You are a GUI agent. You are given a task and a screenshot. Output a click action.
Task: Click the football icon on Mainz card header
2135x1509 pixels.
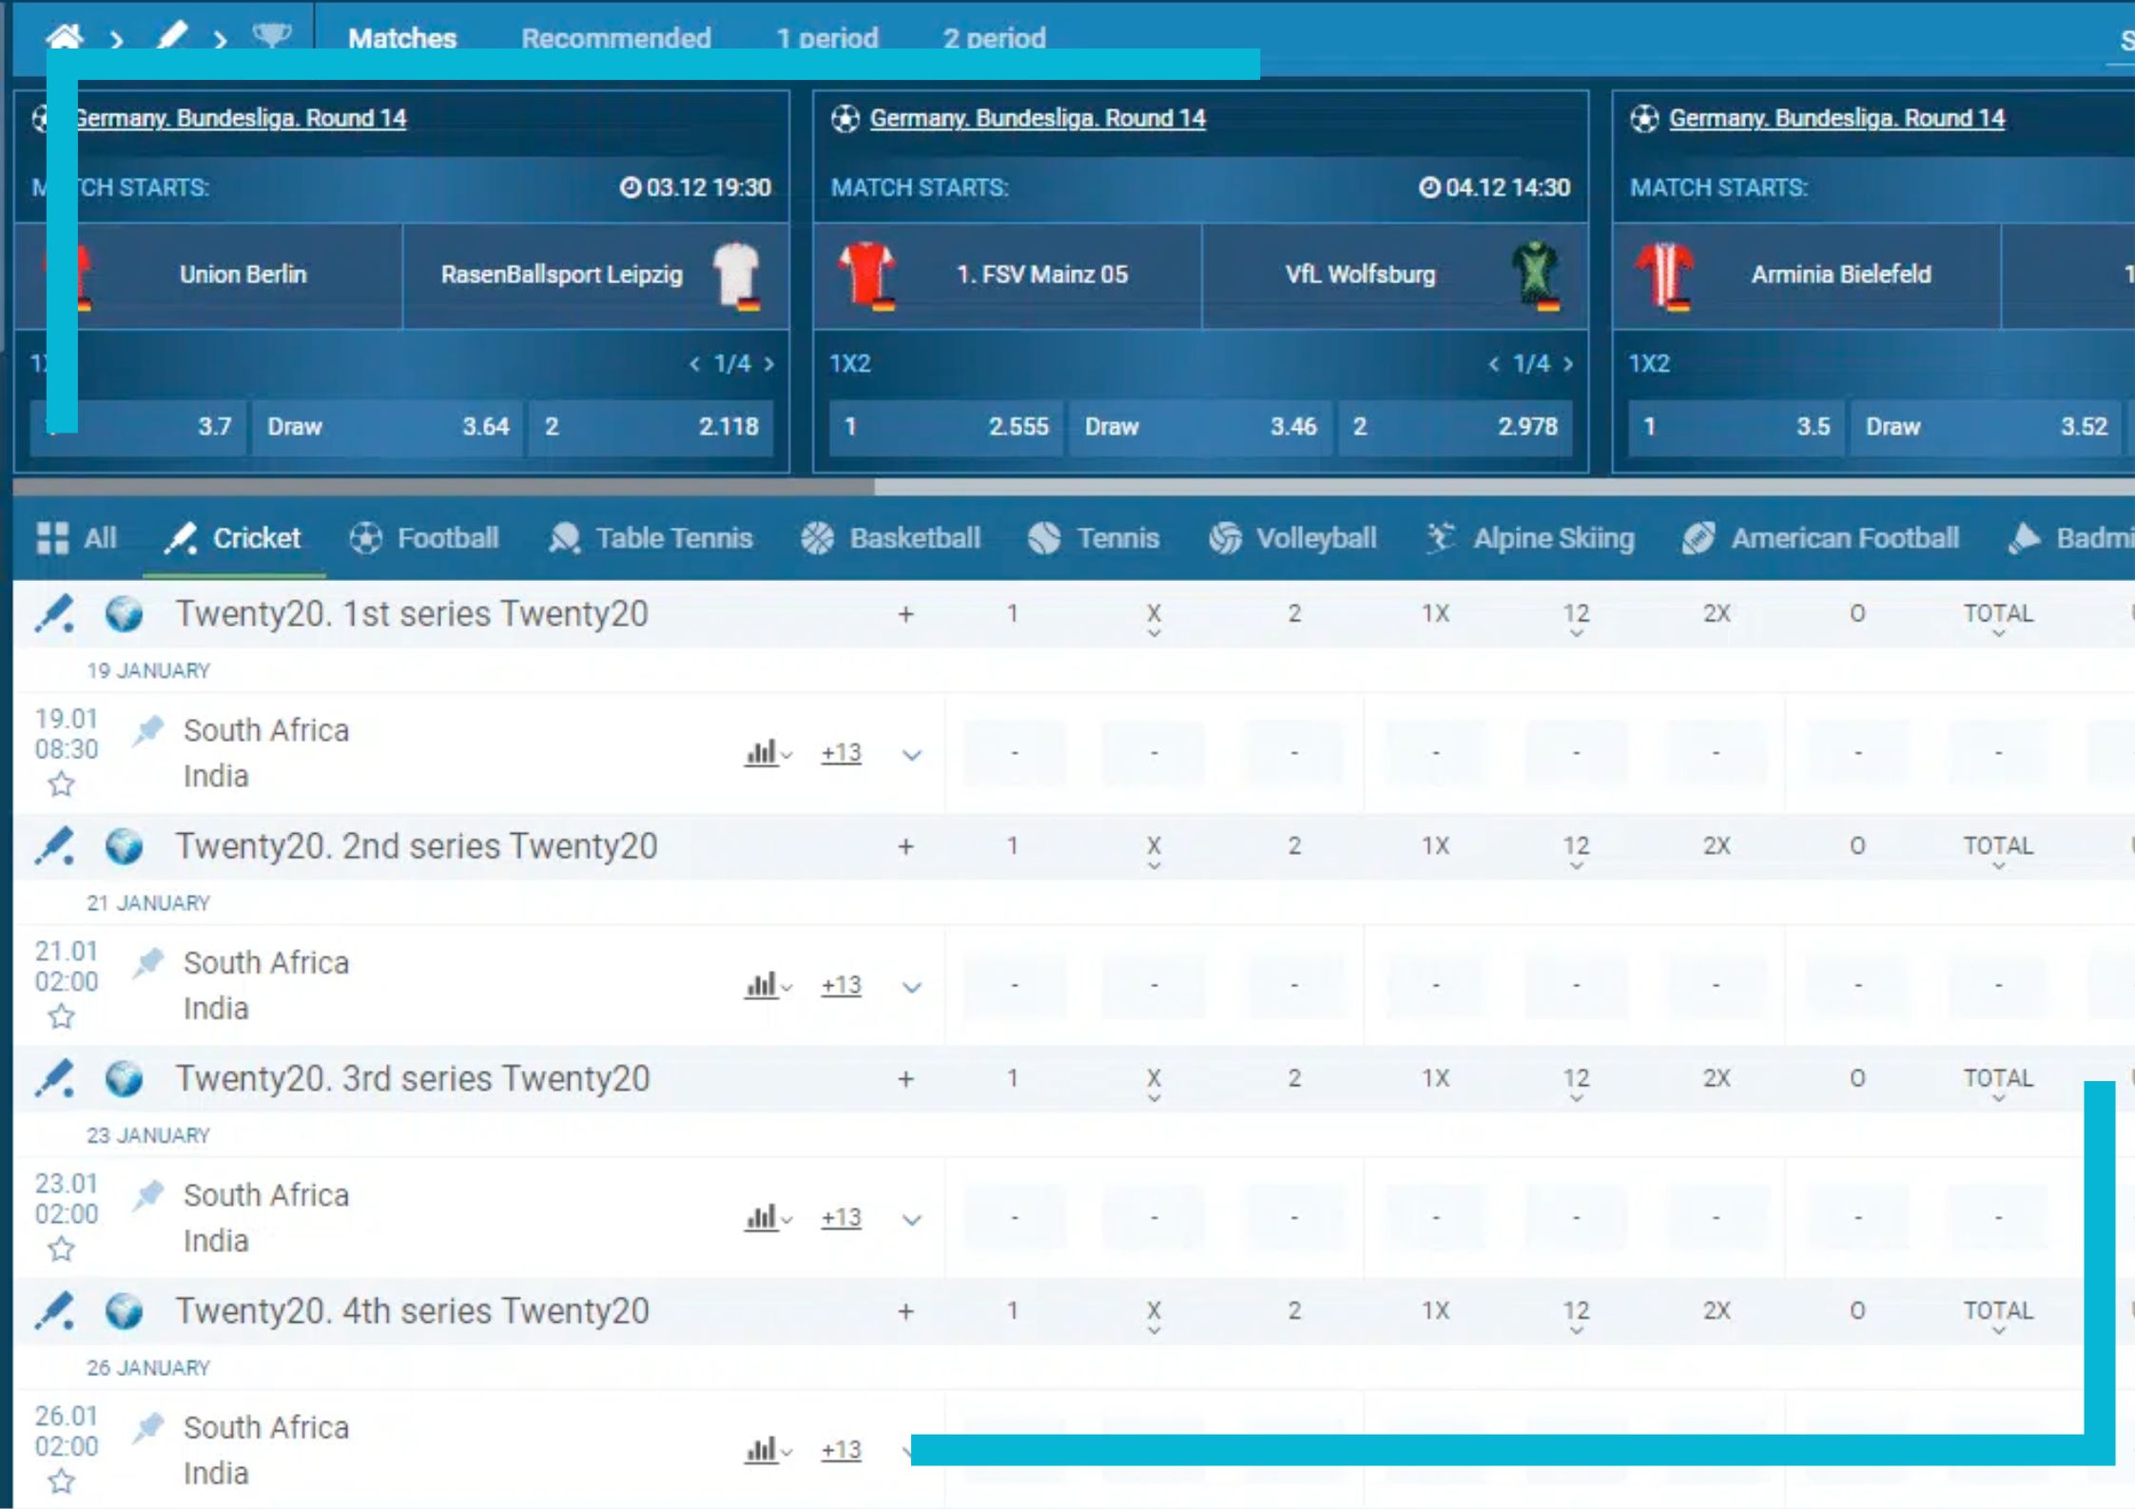[x=845, y=119]
